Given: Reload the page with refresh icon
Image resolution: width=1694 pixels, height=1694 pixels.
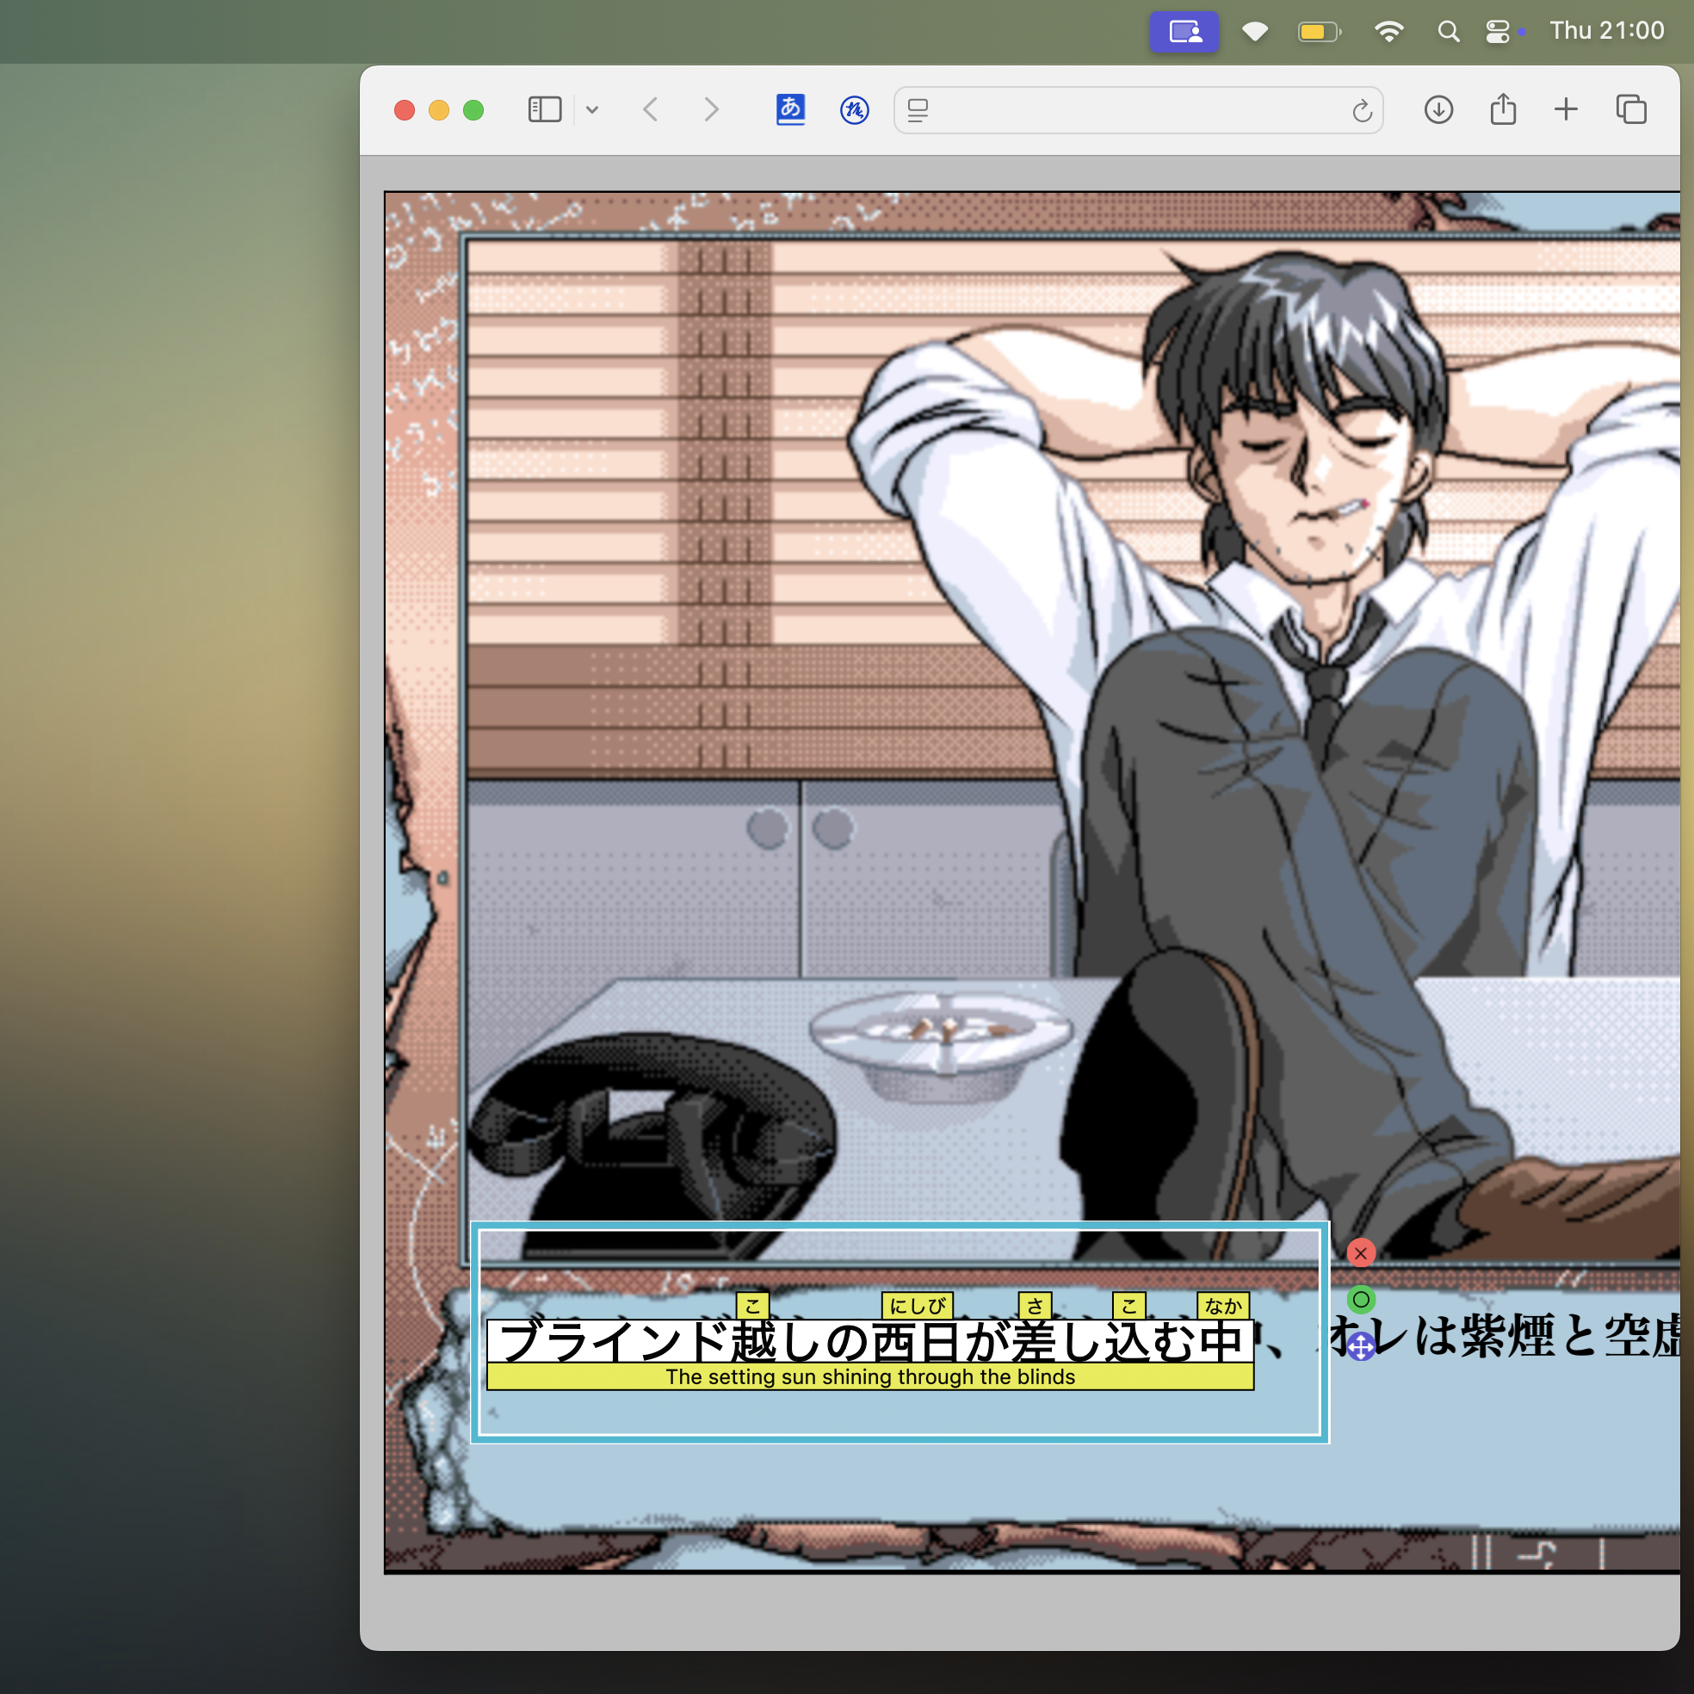Looking at the screenshot, I should coord(1362,110).
